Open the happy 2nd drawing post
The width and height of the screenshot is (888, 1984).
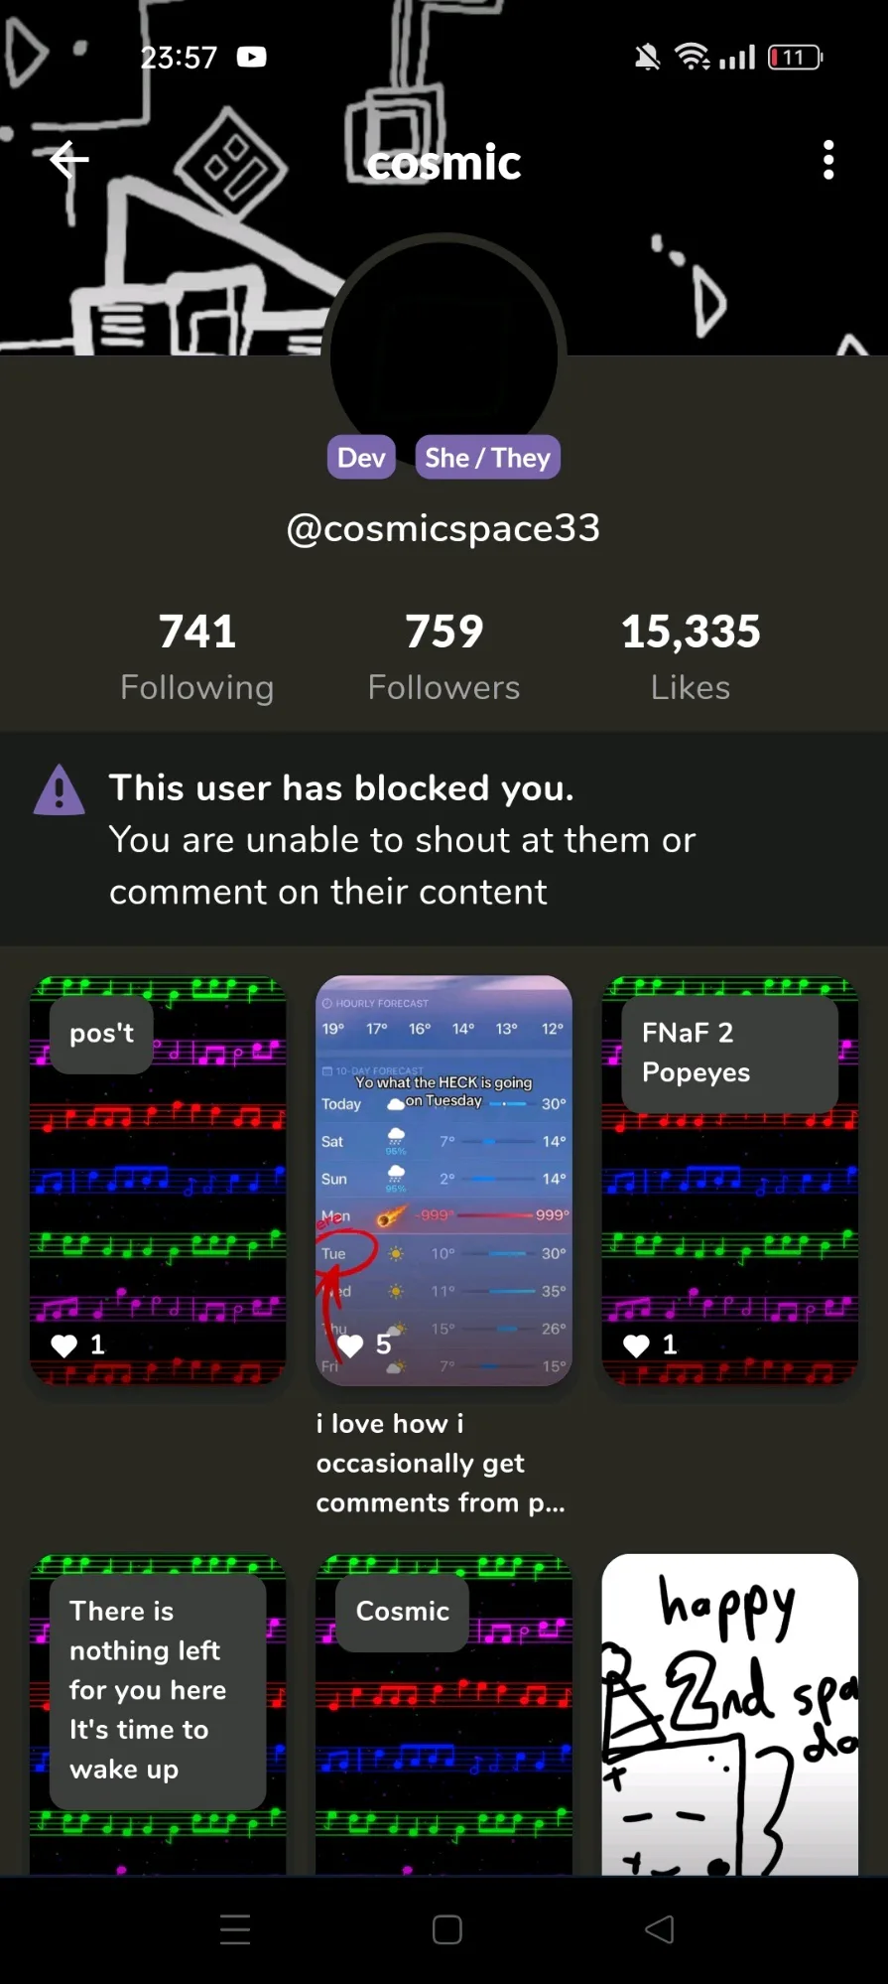coord(730,1715)
